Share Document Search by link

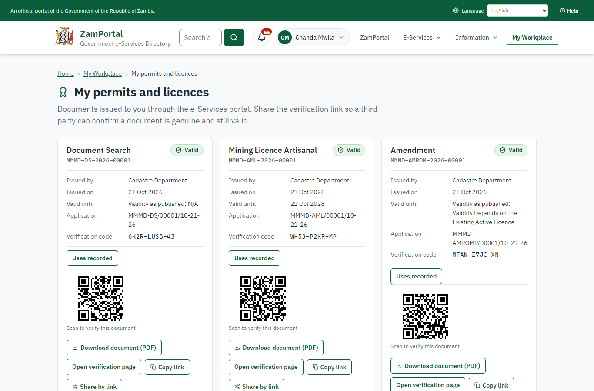tap(94, 386)
